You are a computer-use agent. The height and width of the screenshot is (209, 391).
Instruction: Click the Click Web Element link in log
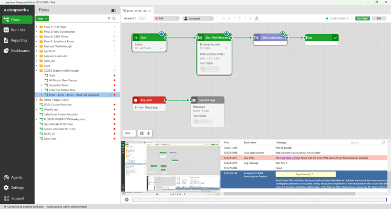point(290,158)
